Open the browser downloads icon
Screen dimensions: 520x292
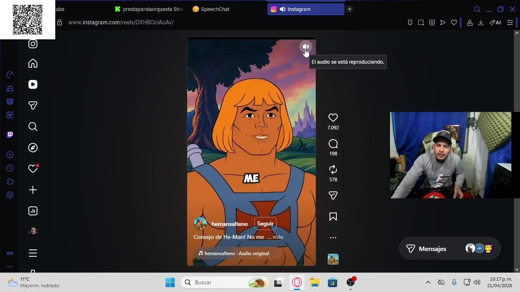point(481,23)
